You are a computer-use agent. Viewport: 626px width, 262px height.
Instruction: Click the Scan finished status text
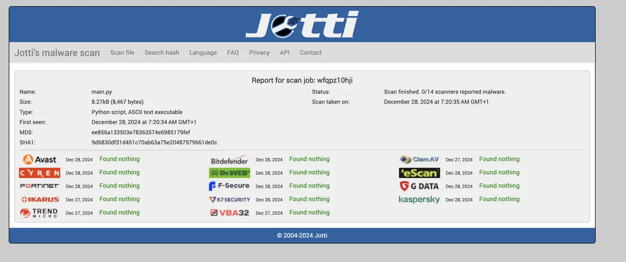click(445, 92)
